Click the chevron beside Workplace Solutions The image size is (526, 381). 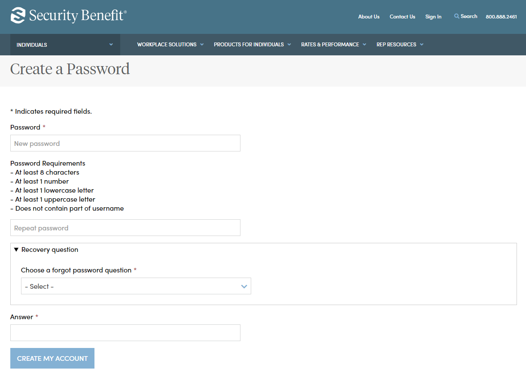(202, 45)
